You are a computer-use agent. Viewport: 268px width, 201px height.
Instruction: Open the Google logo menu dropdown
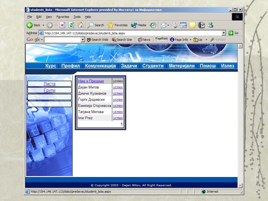pos(42,40)
